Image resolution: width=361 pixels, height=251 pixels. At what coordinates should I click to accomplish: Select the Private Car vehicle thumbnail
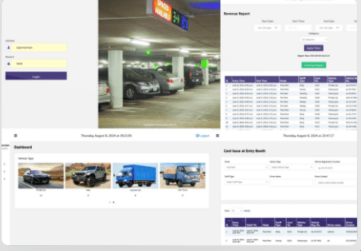pyautogui.click(x=40, y=175)
